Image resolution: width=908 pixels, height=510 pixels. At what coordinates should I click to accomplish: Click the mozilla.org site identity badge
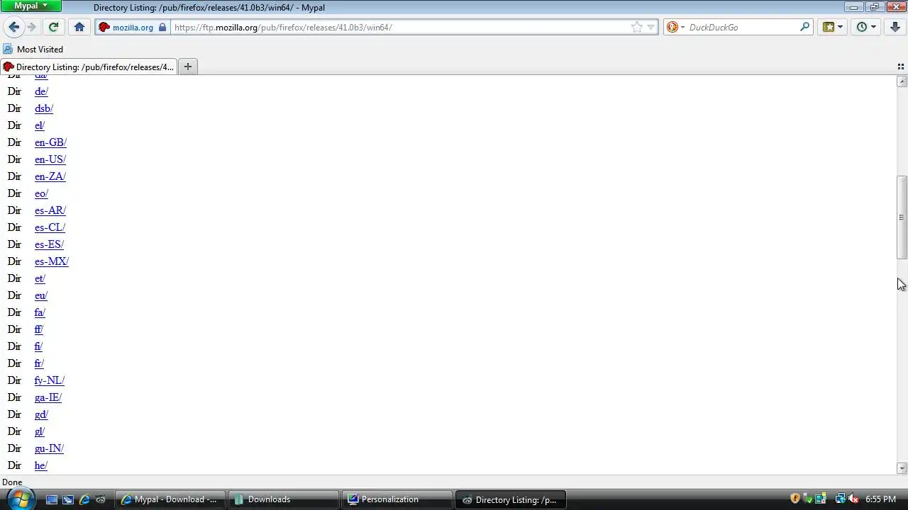click(x=133, y=28)
